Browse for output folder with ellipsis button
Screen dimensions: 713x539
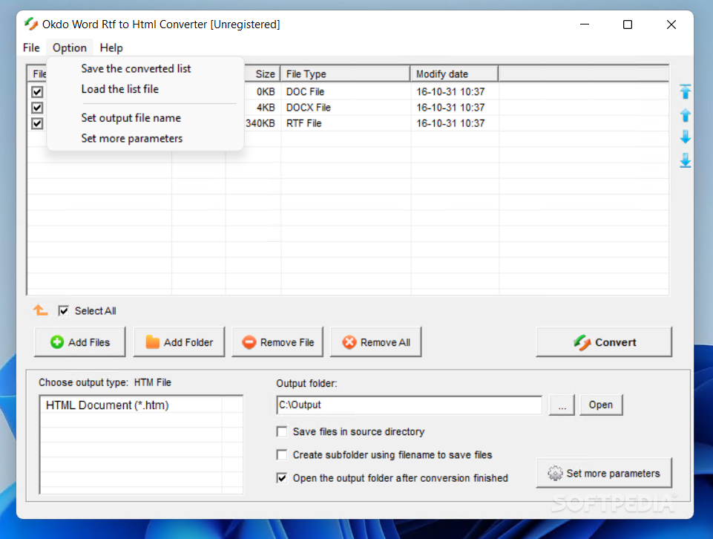tap(562, 405)
